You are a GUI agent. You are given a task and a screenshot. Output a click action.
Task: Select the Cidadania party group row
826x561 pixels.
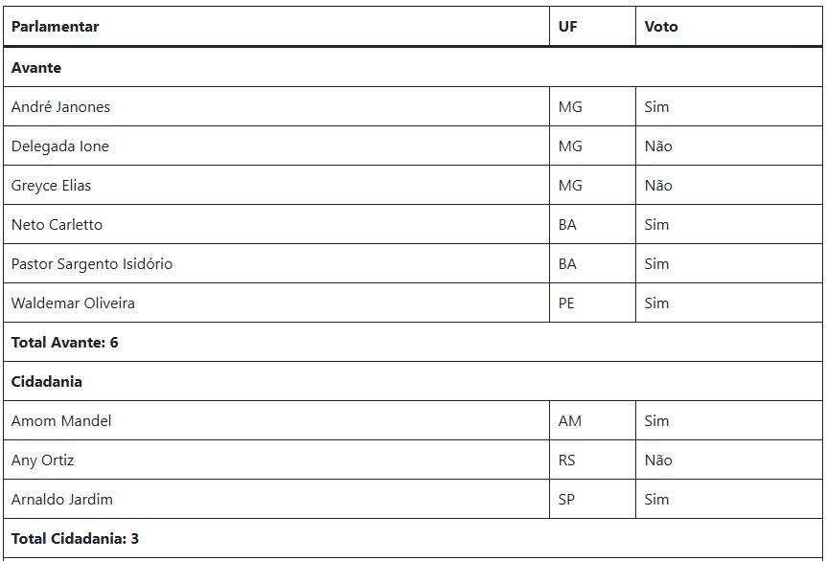pos(413,382)
